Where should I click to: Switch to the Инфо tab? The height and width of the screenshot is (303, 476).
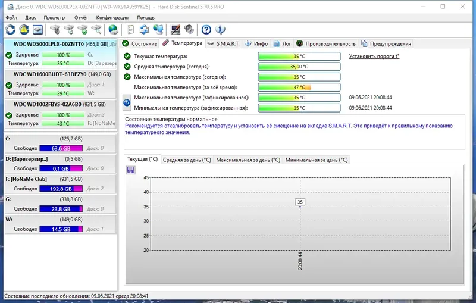point(257,43)
